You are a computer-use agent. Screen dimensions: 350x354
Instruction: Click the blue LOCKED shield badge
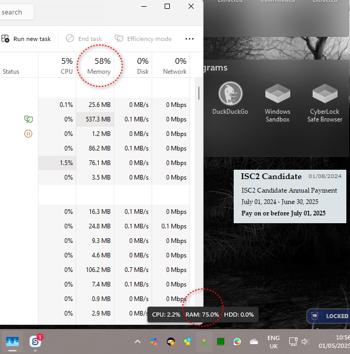[x=329, y=316]
